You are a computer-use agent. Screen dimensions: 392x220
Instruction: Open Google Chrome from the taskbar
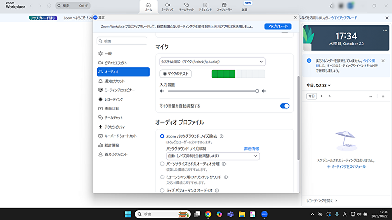pos(208,214)
